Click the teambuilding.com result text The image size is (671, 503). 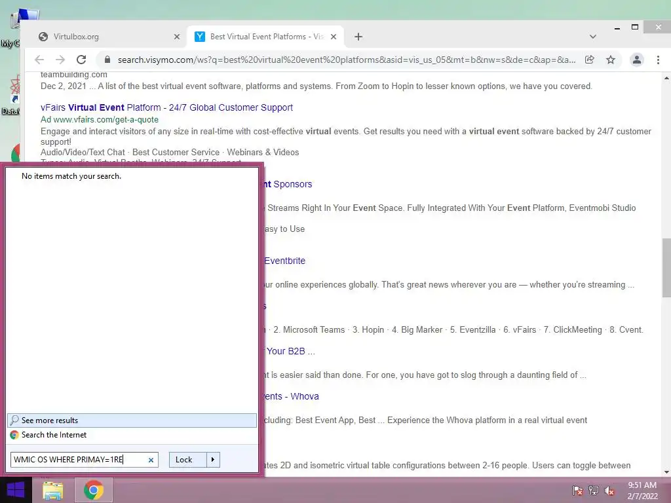[74, 75]
